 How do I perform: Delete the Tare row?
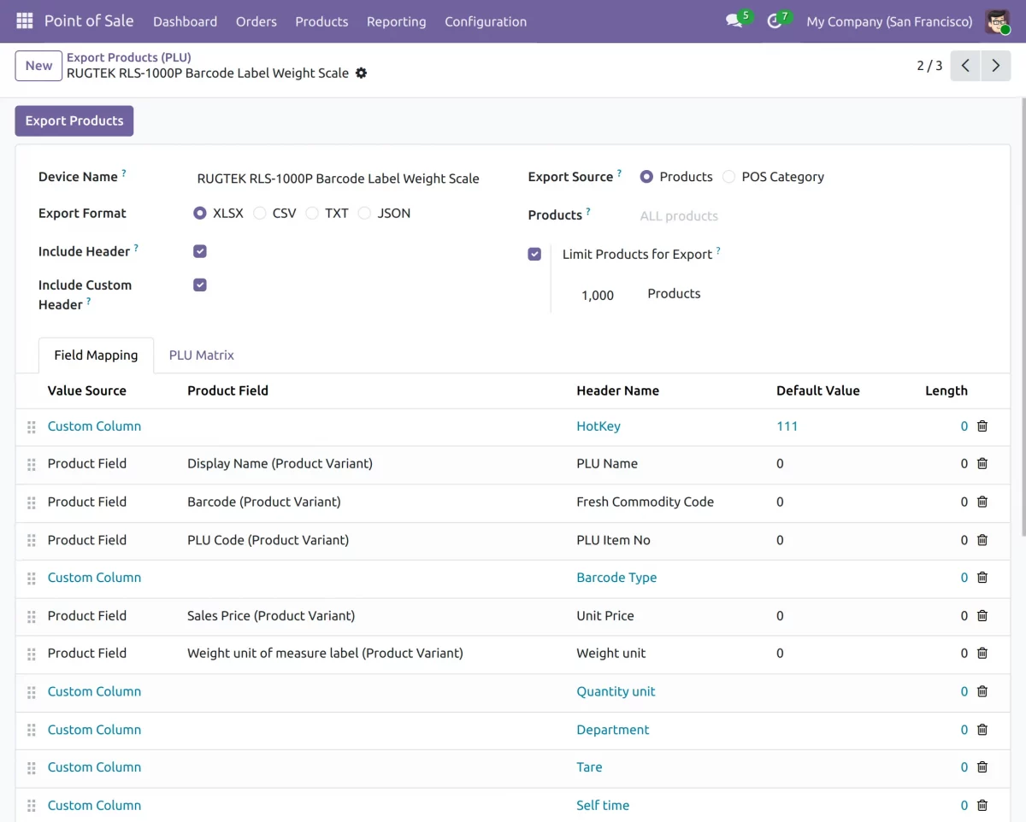982,767
